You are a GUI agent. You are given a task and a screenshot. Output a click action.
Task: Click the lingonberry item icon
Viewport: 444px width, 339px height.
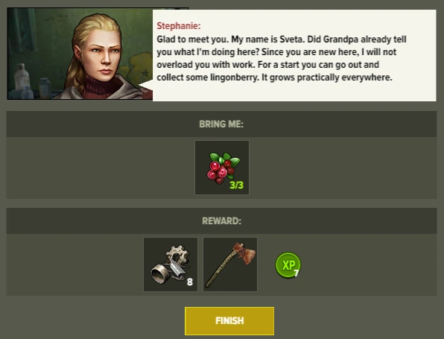point(222,168)
